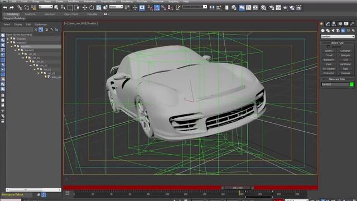357x201 pixels.
Task: Click the time slider showing 176 / 200
Action: click(x=238, y=188)
